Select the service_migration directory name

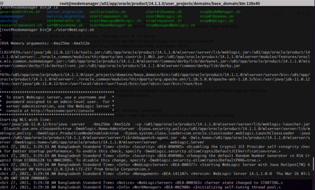coord(66,16)
